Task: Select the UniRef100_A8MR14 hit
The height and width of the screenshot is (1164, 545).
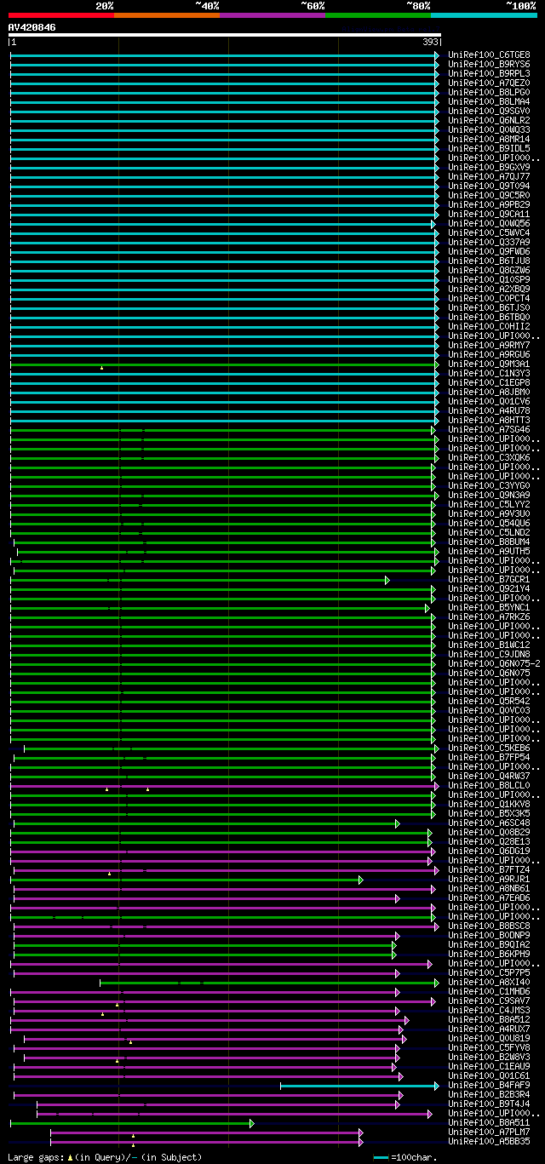Action: click(489, 139)
